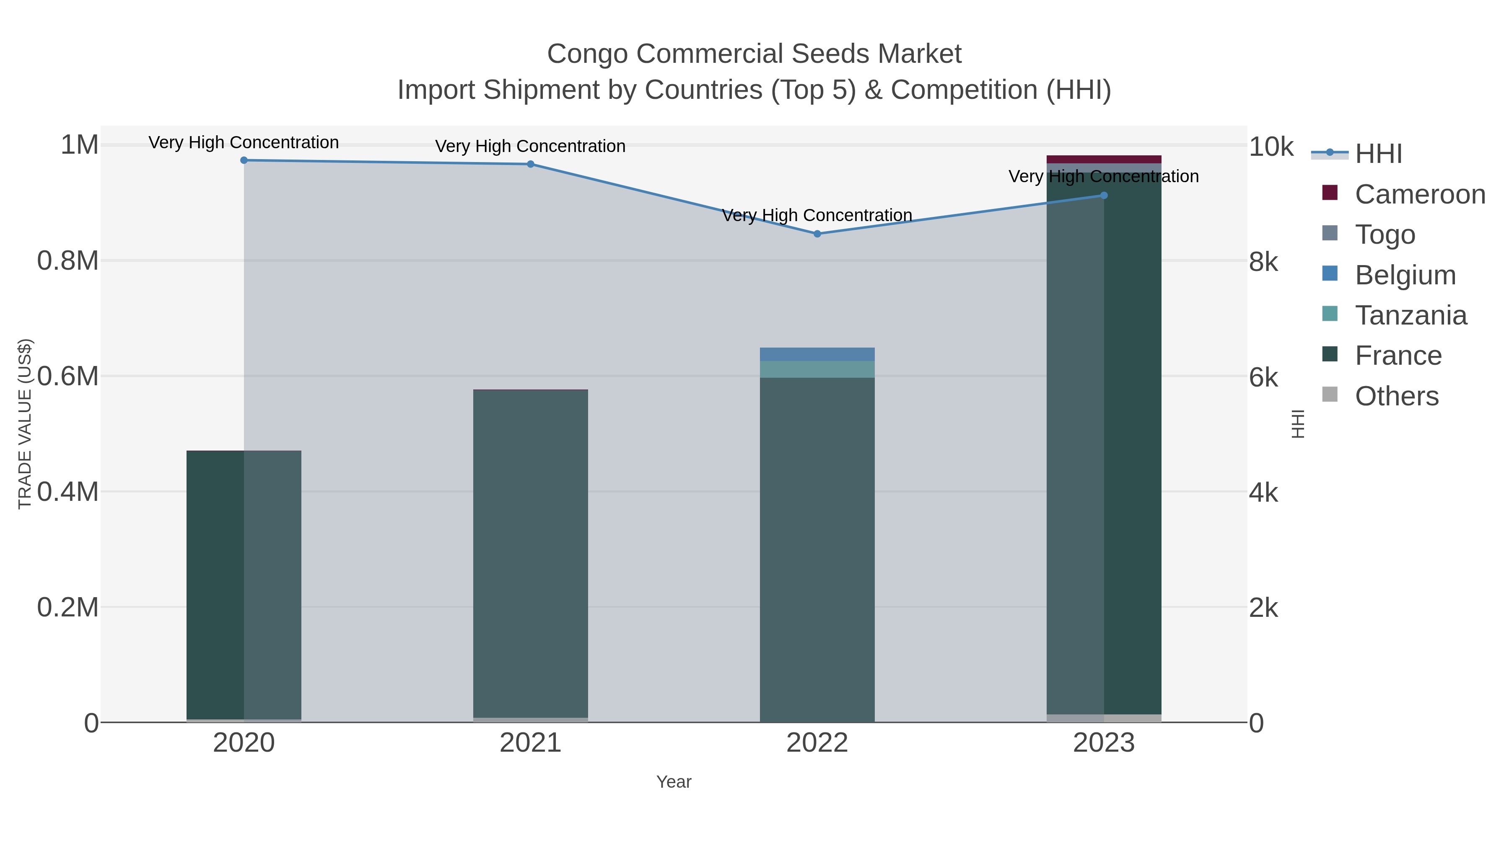
Task: Toggle France legend entry
Action: tap(1382, 356)
